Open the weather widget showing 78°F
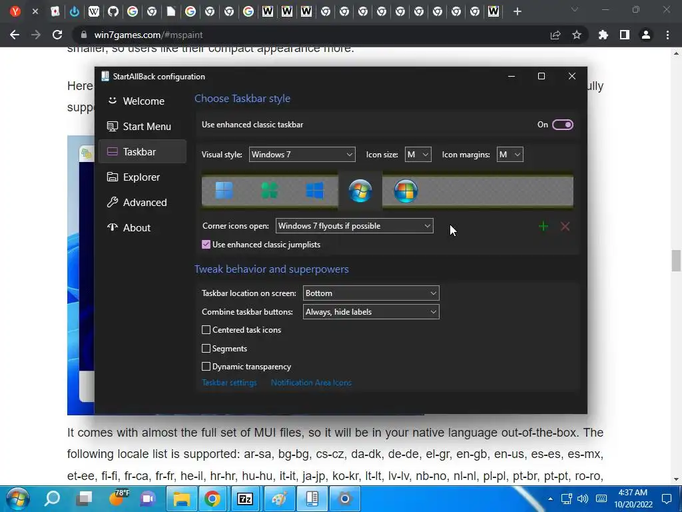Image resolution: width=682 pixels, height=512 pixels. click(x=119, y=499)
